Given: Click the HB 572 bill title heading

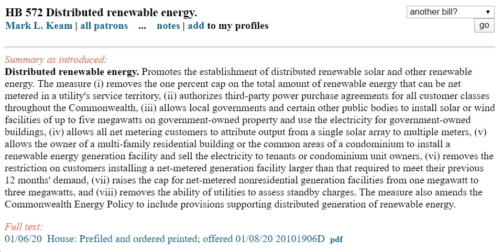Looking at the screenshot, I should point(101,13).
